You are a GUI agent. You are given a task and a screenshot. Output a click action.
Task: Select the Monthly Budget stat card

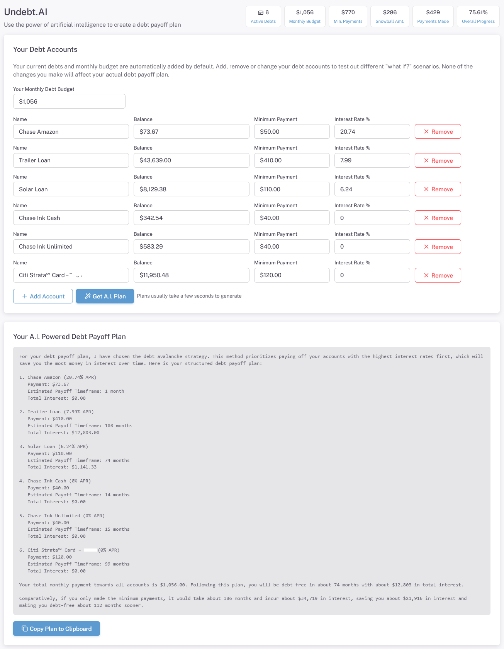tap(305, 17)
